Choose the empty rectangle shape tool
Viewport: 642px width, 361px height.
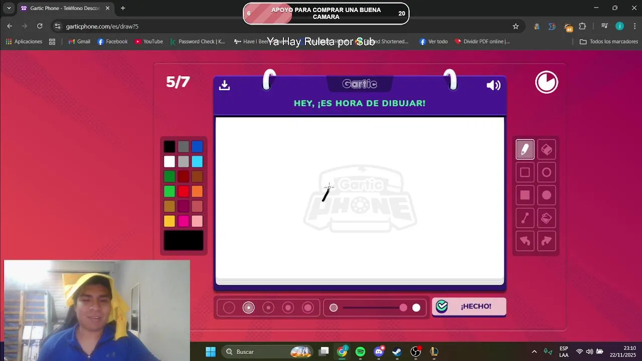(525, 172)
